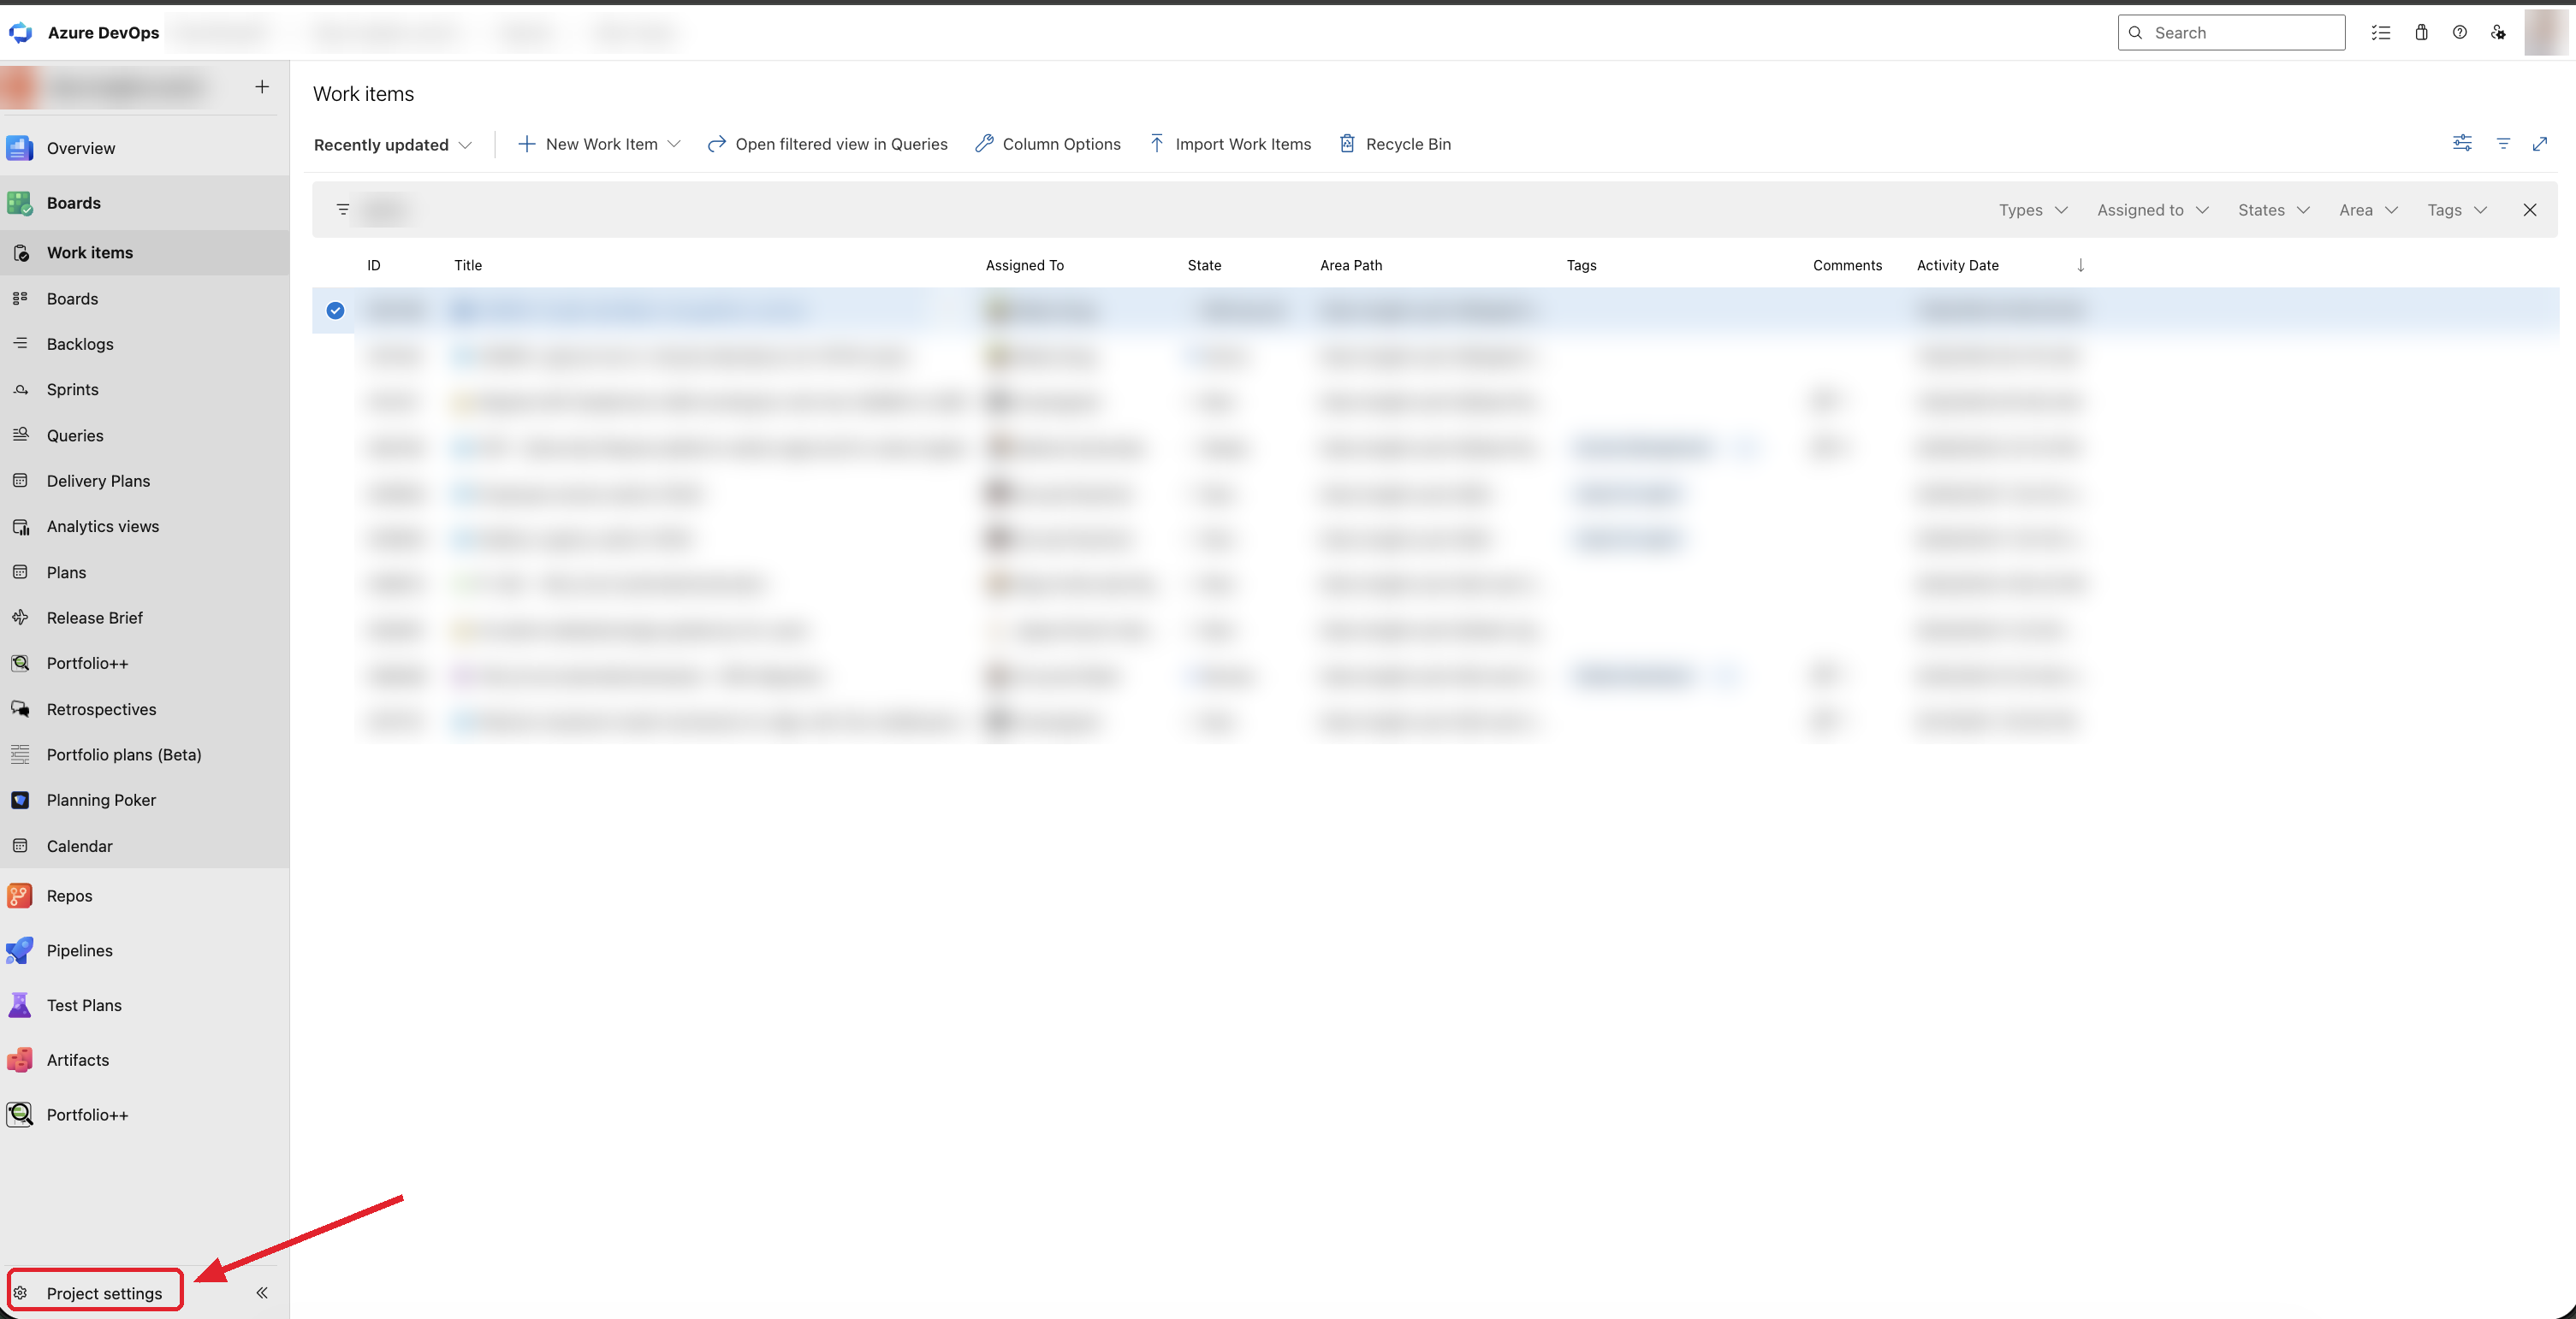This screenshot has width=2576, height=1319.
Task: Sort by the Title column header
Action: [468, 265]
